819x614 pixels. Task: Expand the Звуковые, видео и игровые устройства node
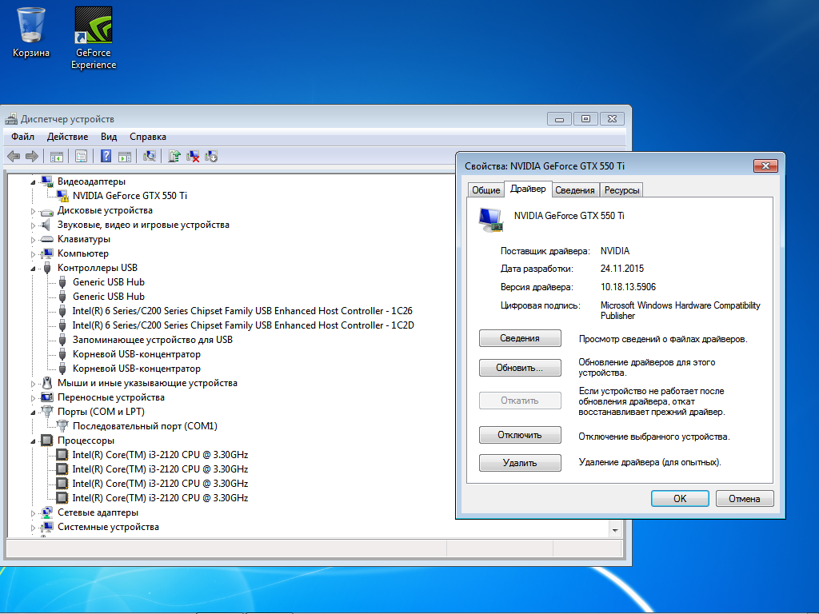pos(33,225)
